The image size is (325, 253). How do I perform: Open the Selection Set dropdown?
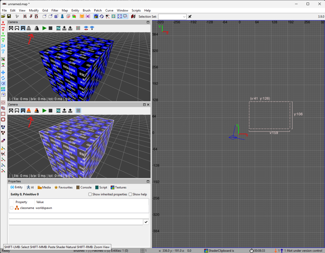click(172, 17)
